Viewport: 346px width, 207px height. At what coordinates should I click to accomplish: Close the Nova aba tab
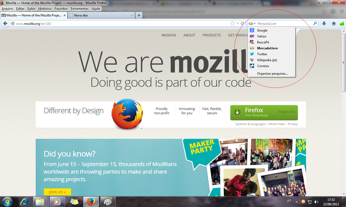(x=132, y=15)
